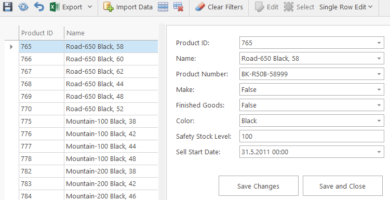Select Road-650 Black, 62 row
This screenshot has height=200, width=390.
[x=89, y=71]
